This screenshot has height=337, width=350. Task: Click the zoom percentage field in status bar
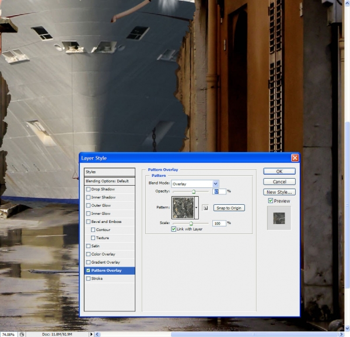[x=8, y=334]
